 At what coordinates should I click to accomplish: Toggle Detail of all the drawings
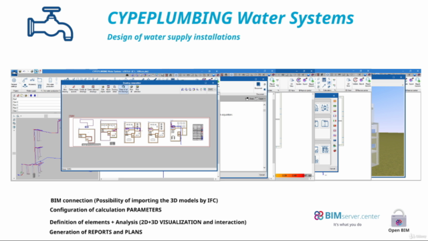(x=123, y=89)
